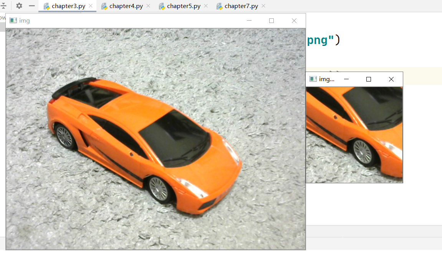442x253 pixels.
Task: Open the chapter4.py tab
Action: pyautogui.click(x=126, y=6)
